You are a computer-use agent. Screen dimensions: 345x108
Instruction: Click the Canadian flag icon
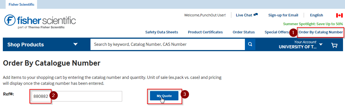(x=339, y=15)
